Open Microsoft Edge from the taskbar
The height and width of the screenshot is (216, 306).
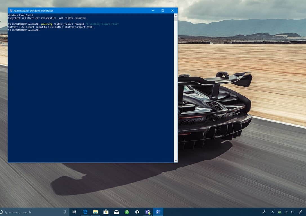pyautogui.click(x=85, y=212)
